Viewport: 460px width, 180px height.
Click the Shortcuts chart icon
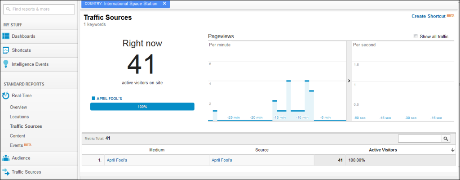coord(6,50)
